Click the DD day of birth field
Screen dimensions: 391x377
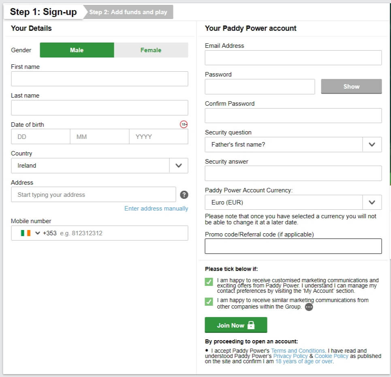point(41,136)
